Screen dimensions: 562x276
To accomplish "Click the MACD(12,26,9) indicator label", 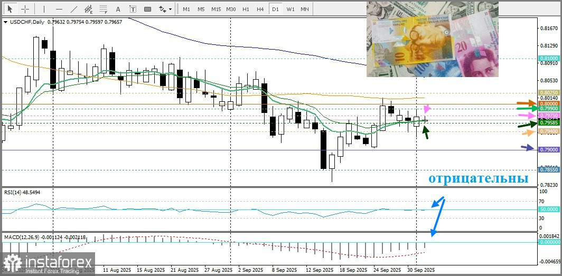I will click(45, 237).
